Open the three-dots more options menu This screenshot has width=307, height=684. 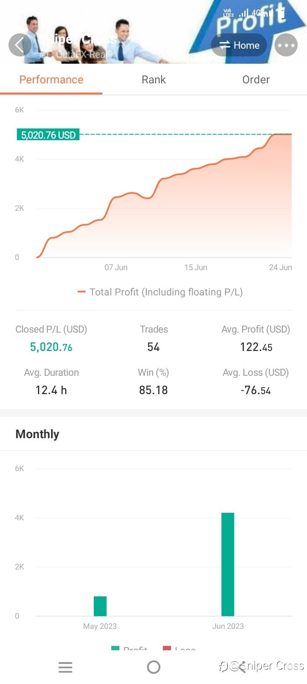coord(286,45)
